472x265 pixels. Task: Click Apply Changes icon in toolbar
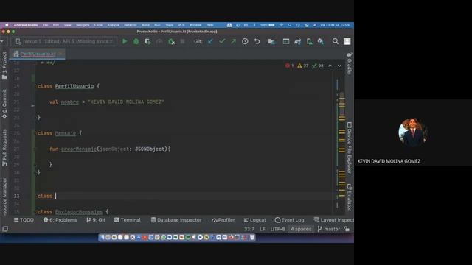tap(159, 41)
